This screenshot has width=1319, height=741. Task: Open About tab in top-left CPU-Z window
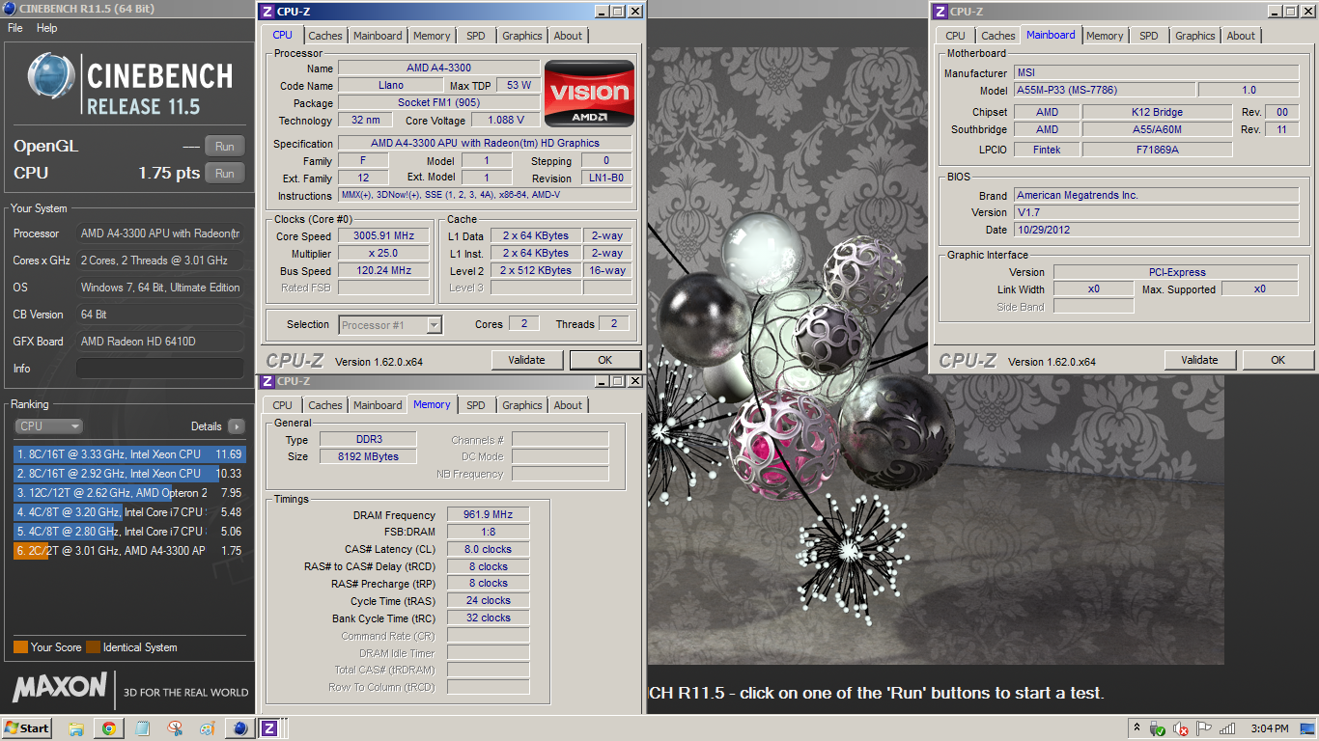tap(568, 36)
